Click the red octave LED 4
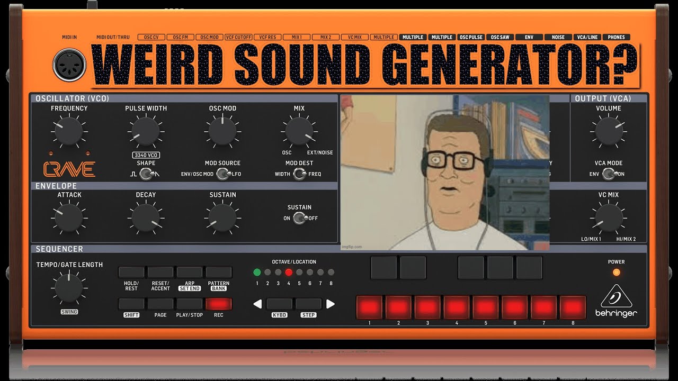Screen dimensions: 678x381 289,273
